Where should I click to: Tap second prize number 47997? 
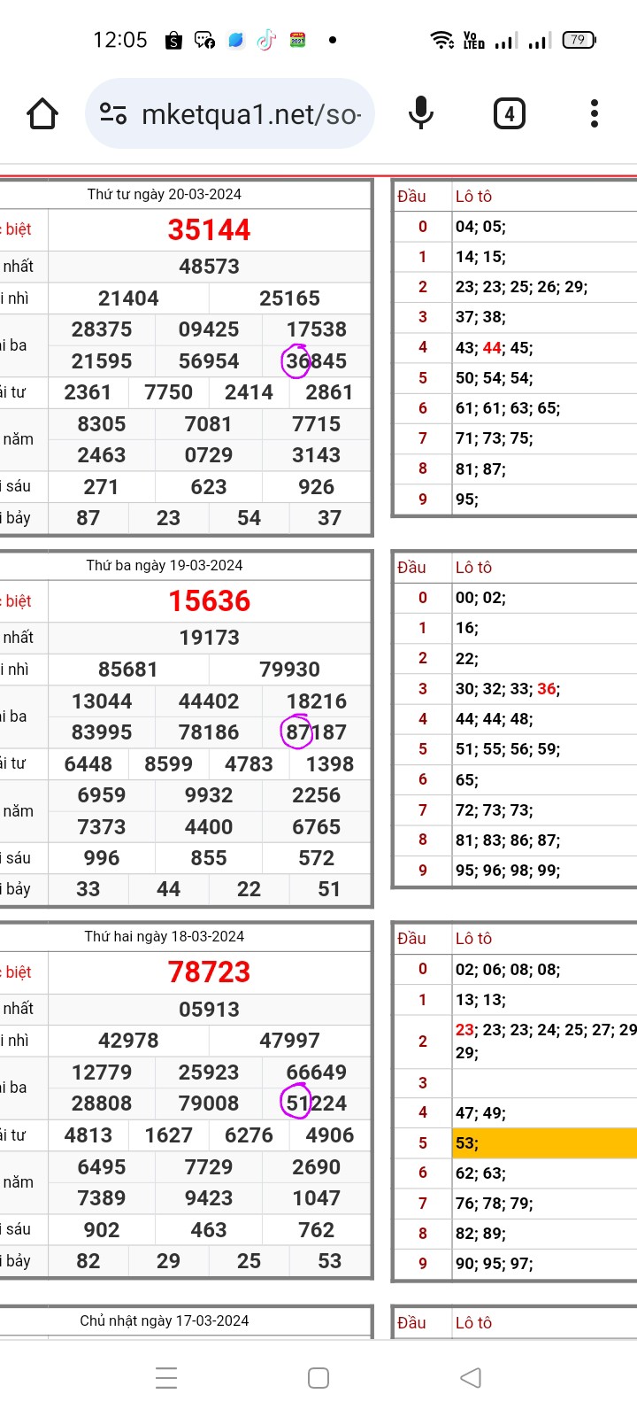pyautogui.click(x=289, y=1041)
